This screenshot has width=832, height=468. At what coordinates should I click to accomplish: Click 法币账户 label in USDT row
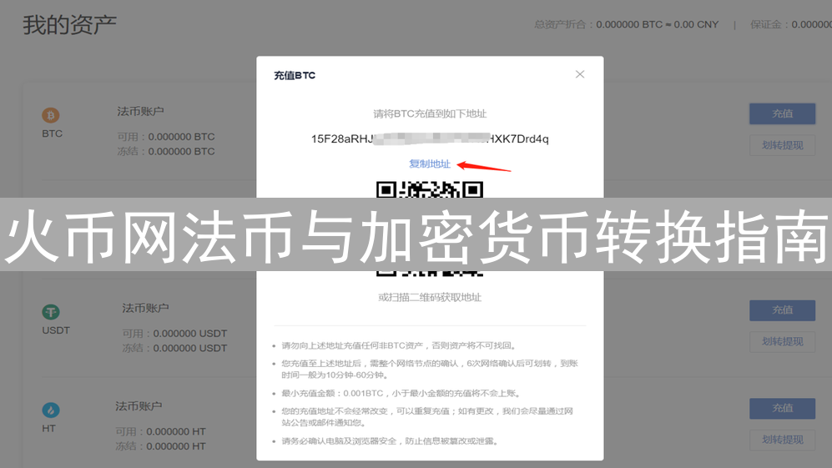[x=145, y=309]
